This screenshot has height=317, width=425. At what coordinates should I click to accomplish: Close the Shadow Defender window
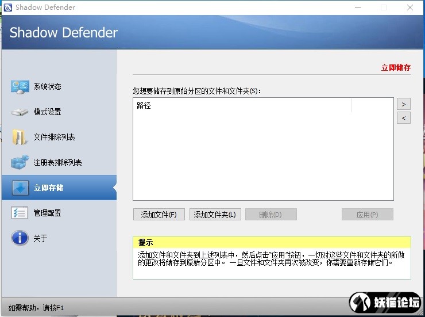click(410, 7)
